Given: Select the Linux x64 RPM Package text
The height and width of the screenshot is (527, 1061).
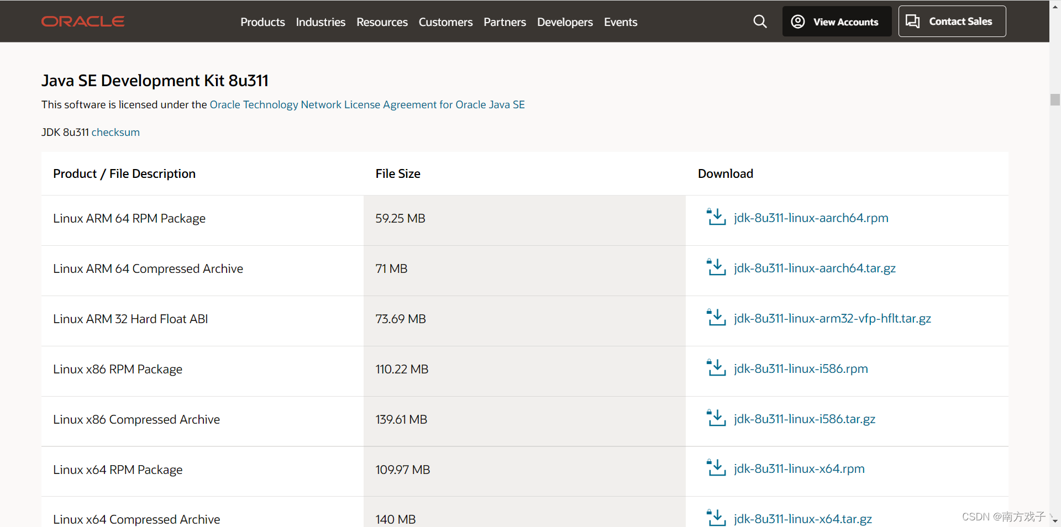Looking at the screenshot, I should pyautogui.click(x=118, y=470).
